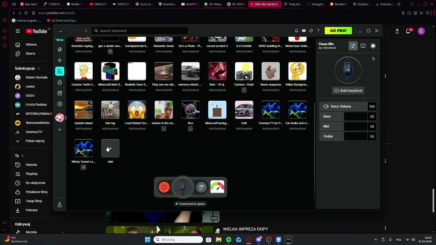The width and height of the screenshot is (436, 245).
Task: Open Historia in YouTube sidebar
Action: point(31,165)
